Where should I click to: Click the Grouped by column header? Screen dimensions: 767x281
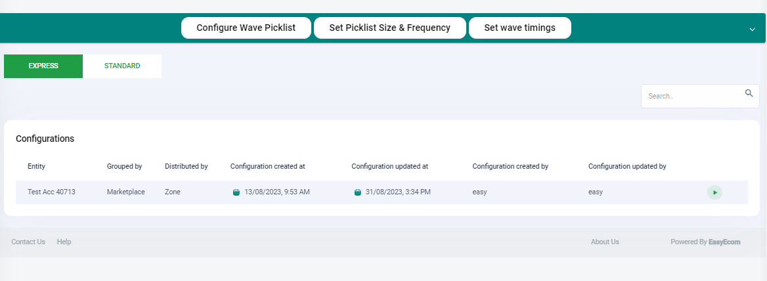click(x=125, y=166)
